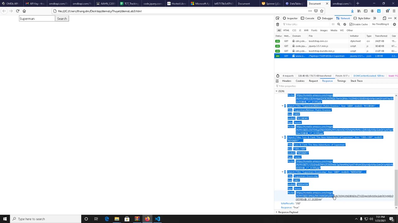This screenshot has width=398, height=223.
Task: Switch to the Inspector tab
Action: 290,18
